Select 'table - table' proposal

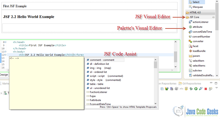point(95,84)
